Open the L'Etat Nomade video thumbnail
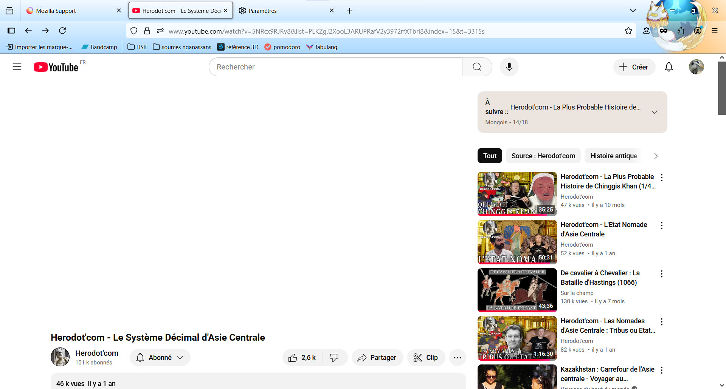The height and width of the screenshot is (389, 726). click(517, 242)
